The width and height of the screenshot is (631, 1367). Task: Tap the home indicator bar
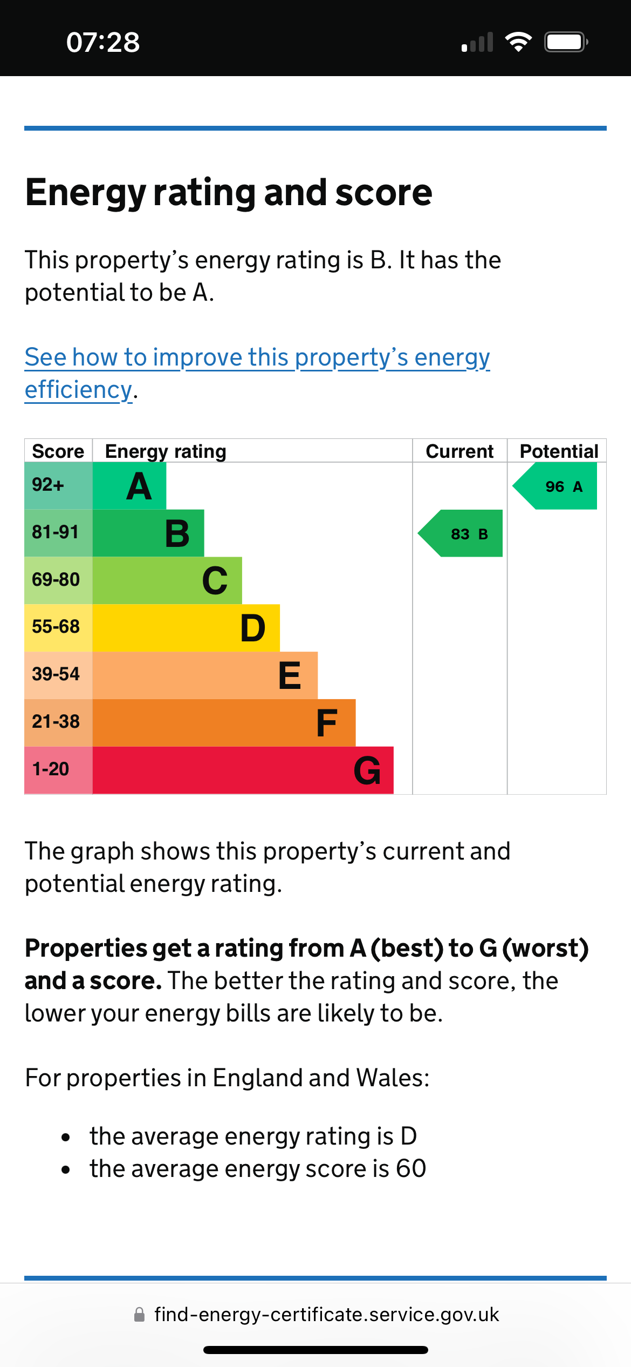pos(315,1350)
